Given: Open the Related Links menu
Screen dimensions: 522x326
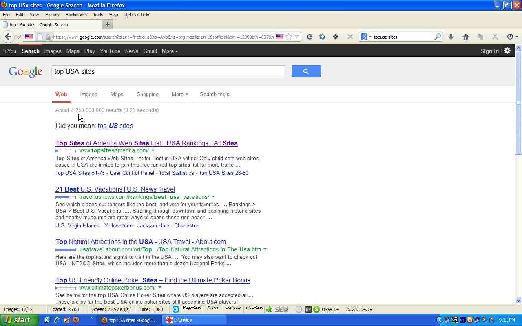Looking at the screenshot, I should click(x=137, y=15).
